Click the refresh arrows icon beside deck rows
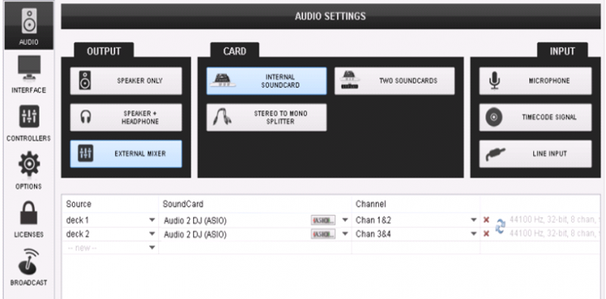Image resolution: width=606 pixels, height=299 pixels. (500, 227)
